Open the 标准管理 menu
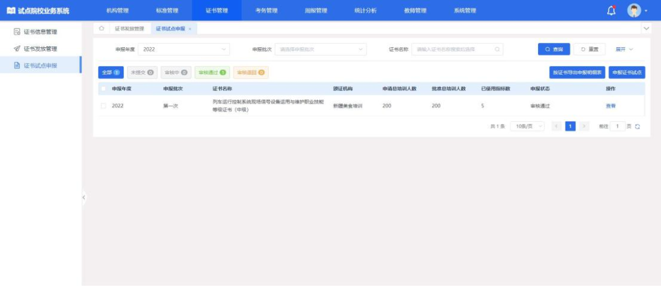The image size is (661, 286). point(167,10)
